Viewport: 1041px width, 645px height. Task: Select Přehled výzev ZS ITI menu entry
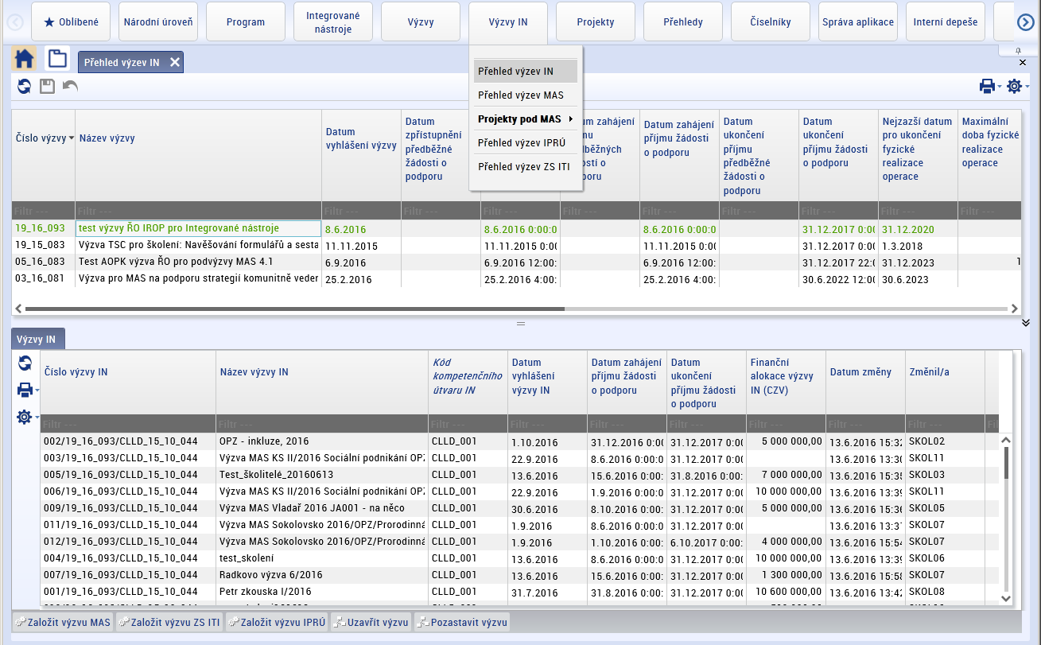click(526, 167)
